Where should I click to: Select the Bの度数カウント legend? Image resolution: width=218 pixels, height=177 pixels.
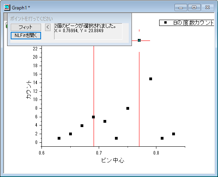coord(186,23)
